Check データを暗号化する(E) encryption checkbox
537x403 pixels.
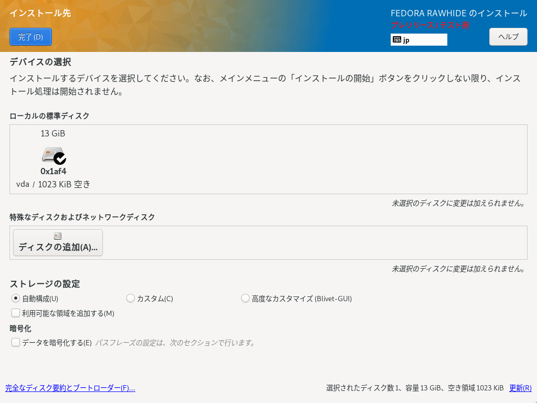[15, 342]
